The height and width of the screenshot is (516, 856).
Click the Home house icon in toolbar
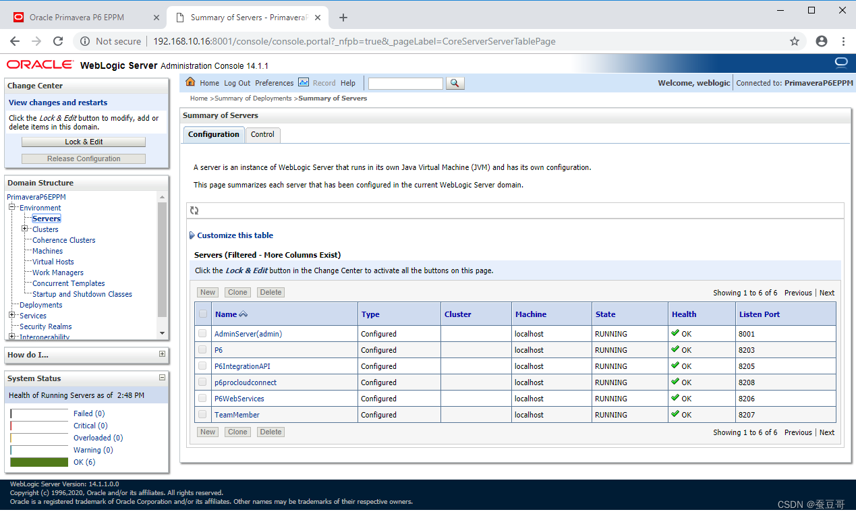(x=190, y=82)
